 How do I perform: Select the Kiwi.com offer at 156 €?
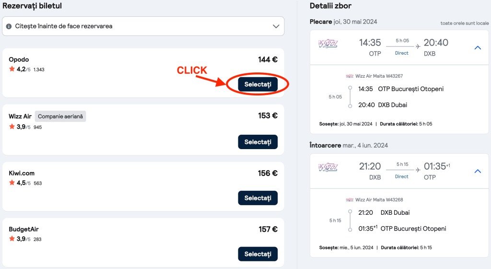coord(257,198)
